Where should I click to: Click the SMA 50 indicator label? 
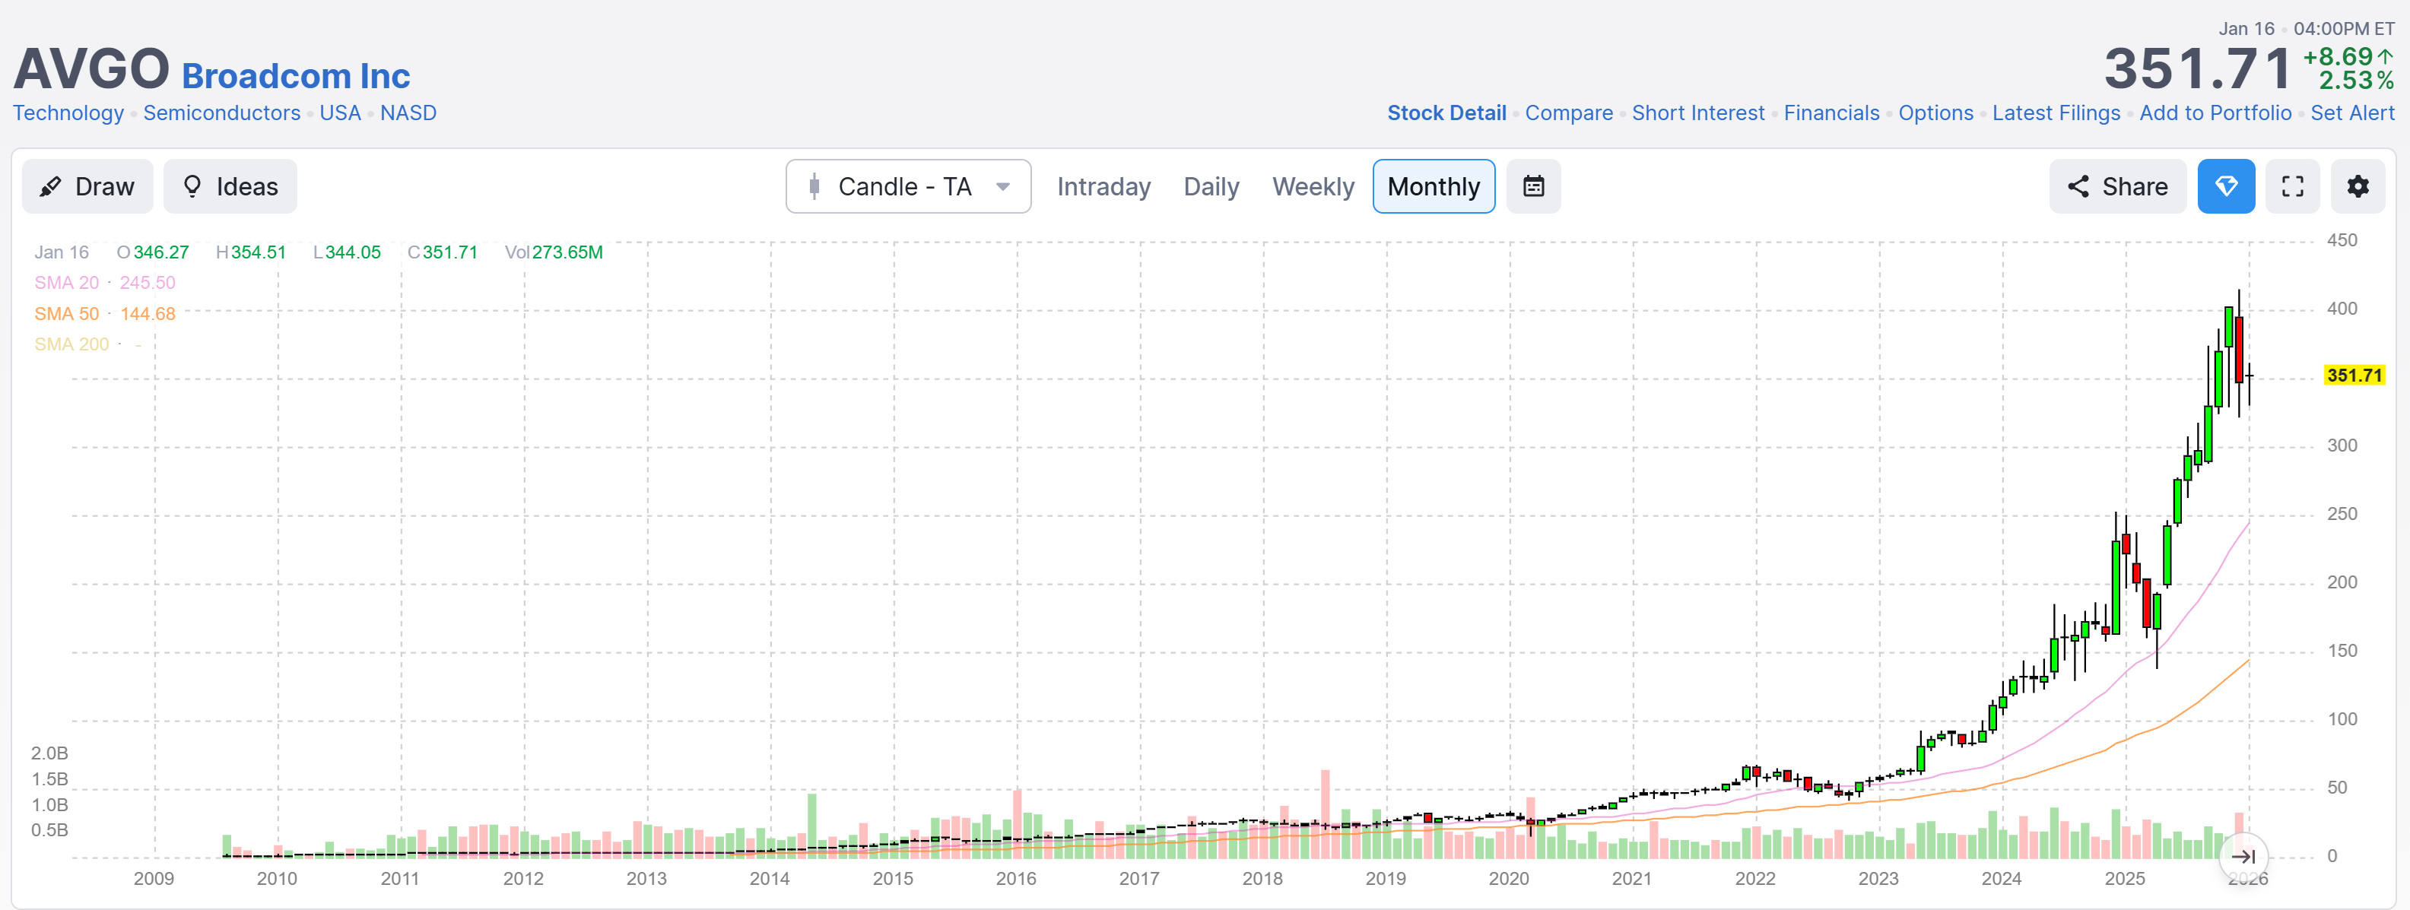[x=66, y=313]
